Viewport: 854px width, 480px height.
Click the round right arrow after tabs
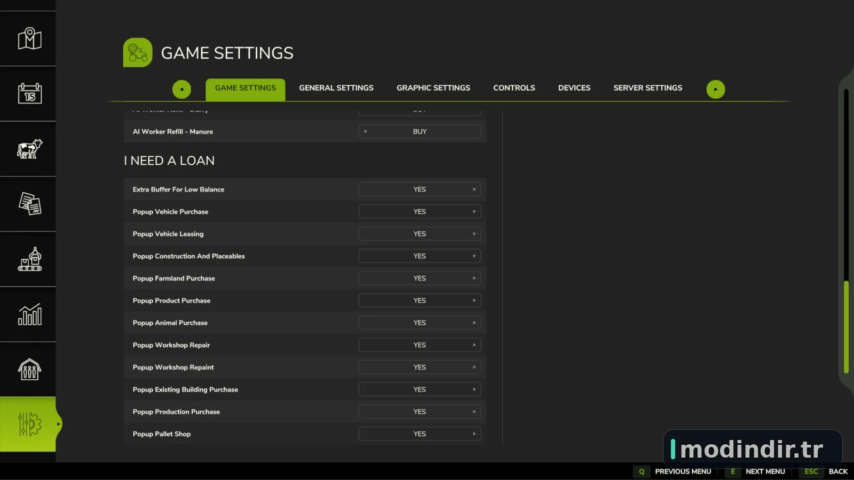coord(716,89)
